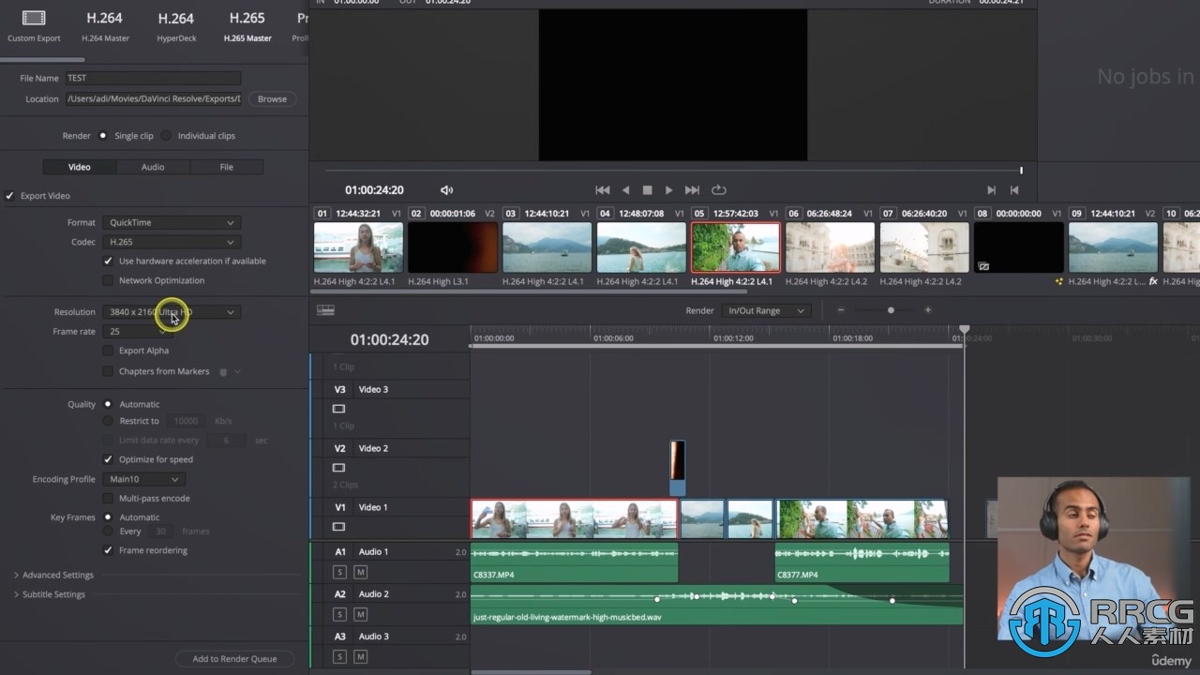Open the Render In/Out Range dropdown
Image resolution: width=1200 pixels, height=675 pixels.
point(767,310)
